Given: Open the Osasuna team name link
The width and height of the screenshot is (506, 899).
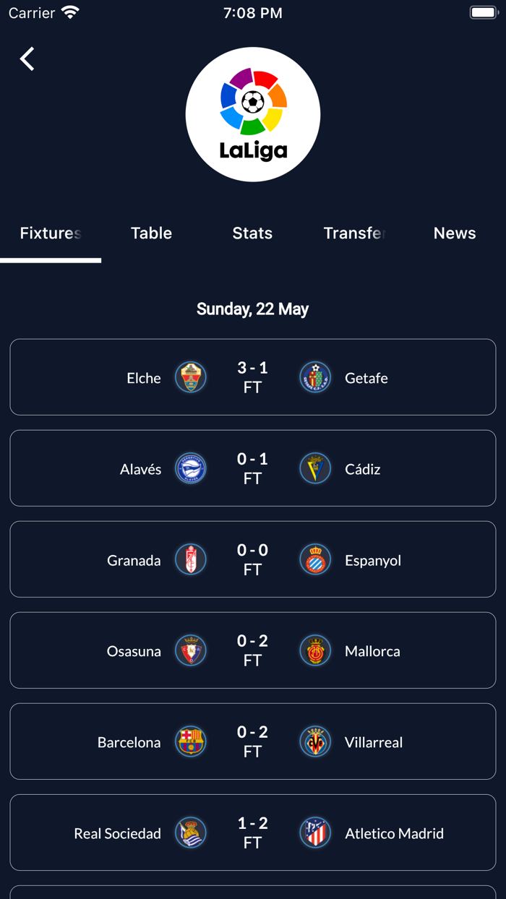Looking at the screenshot, I should (134, 651).
